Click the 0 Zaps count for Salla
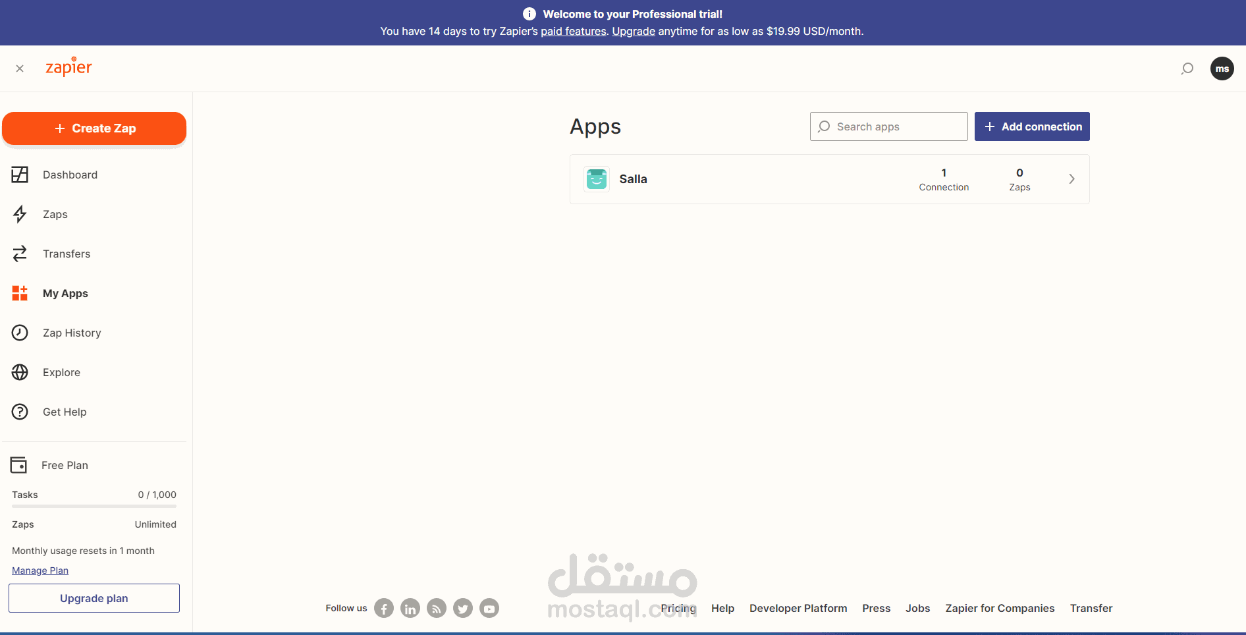This screenshot has width=1246, height=635. 1019,179
